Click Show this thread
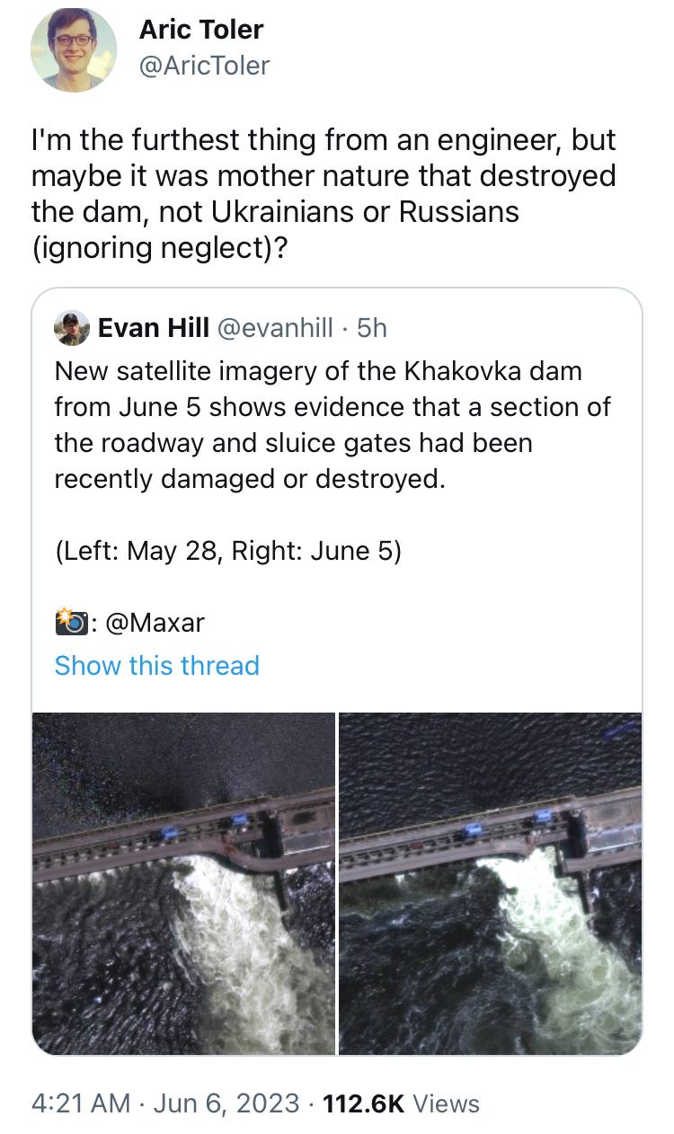This screenshot has height=1134, width=674. coord(156,665)
